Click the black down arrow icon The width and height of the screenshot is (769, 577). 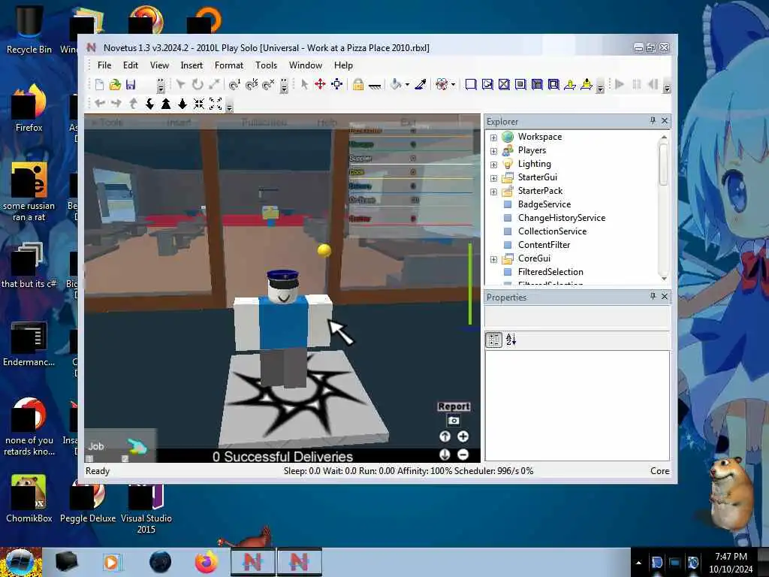(x=182, y=104)
